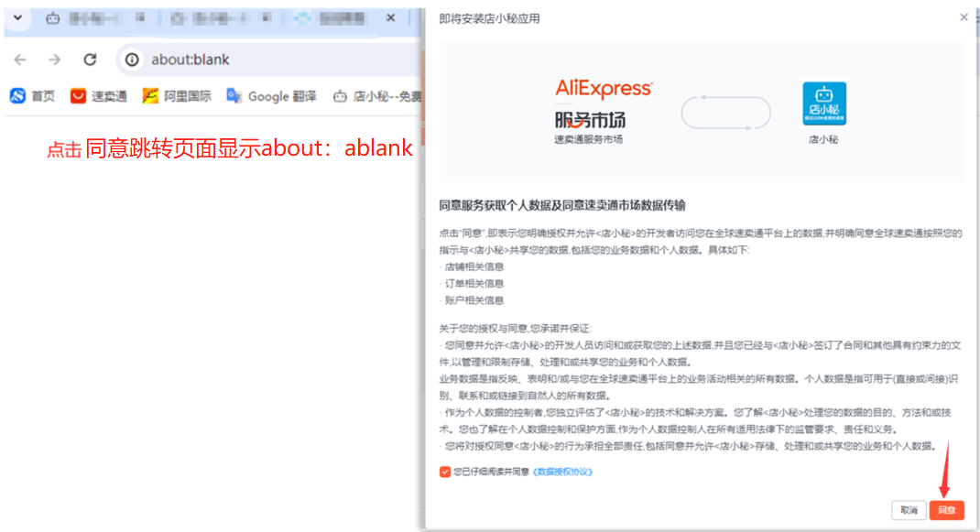Click the browser forward arrow
The width and height of the screenshot is (980, 532).
coord(55,60)
